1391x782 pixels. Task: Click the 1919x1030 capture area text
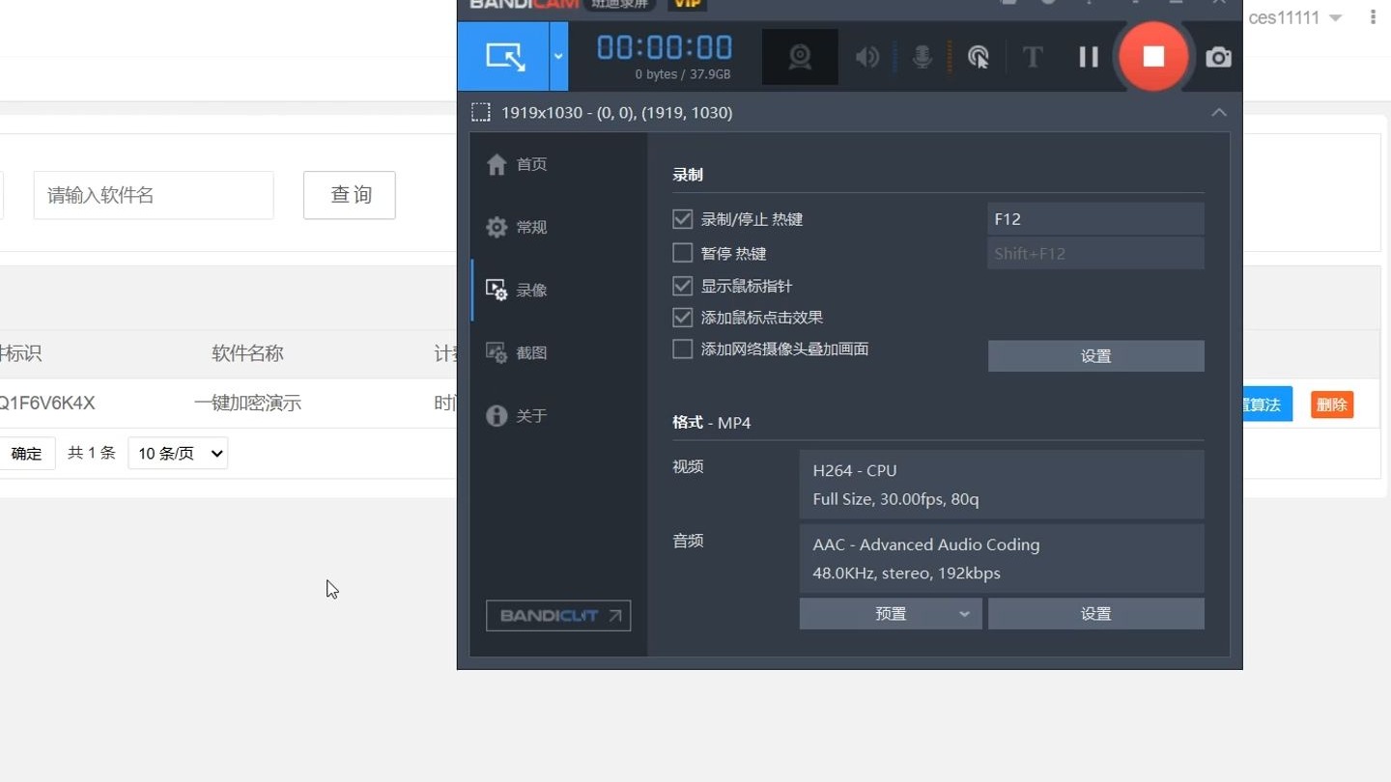pos(616,112)
